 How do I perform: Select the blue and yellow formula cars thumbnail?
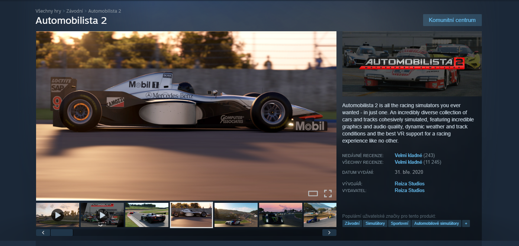(320, 215)
